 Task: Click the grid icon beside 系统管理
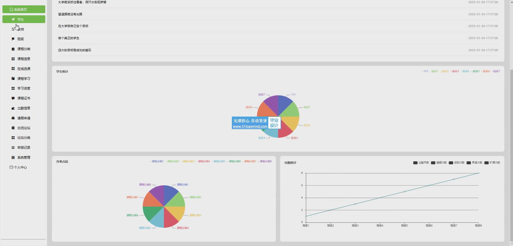[13, 157]
